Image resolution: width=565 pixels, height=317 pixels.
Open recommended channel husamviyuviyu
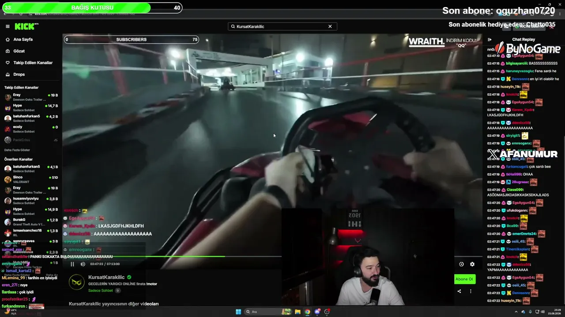click(31, 200)
